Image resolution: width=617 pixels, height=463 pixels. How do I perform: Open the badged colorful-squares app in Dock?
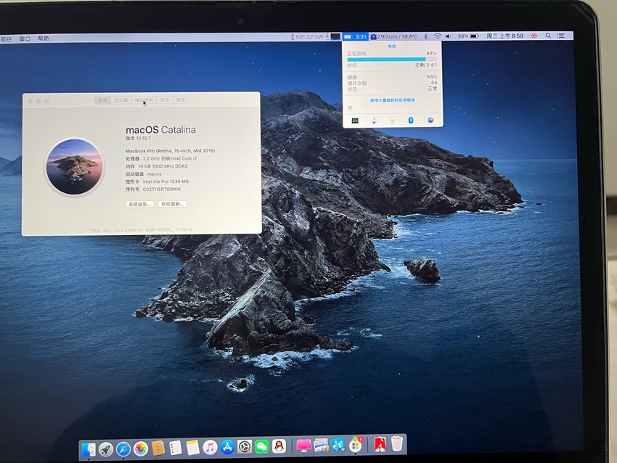coord(356,445)
